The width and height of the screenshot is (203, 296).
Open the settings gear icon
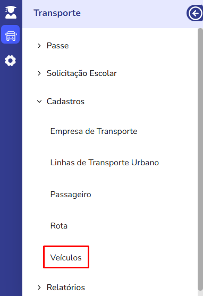click(x=11, y=61)
